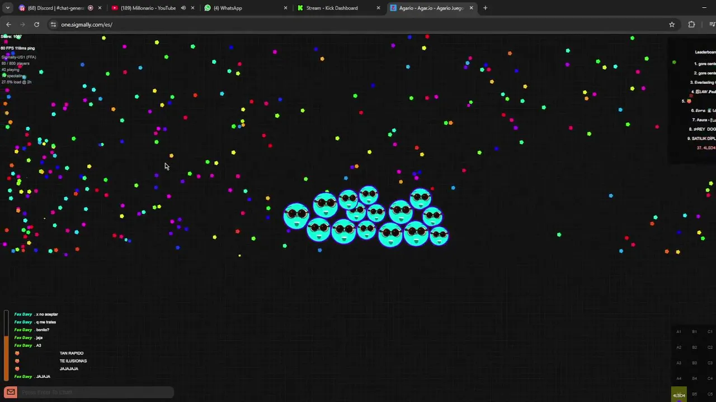Open a new browser tab
The width and height of the screenshot is (716, 402).
tap(485, 8)
